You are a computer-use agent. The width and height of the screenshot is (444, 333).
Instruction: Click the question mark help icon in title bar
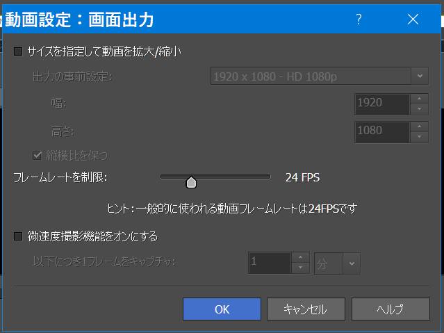[x=359, y=19]
